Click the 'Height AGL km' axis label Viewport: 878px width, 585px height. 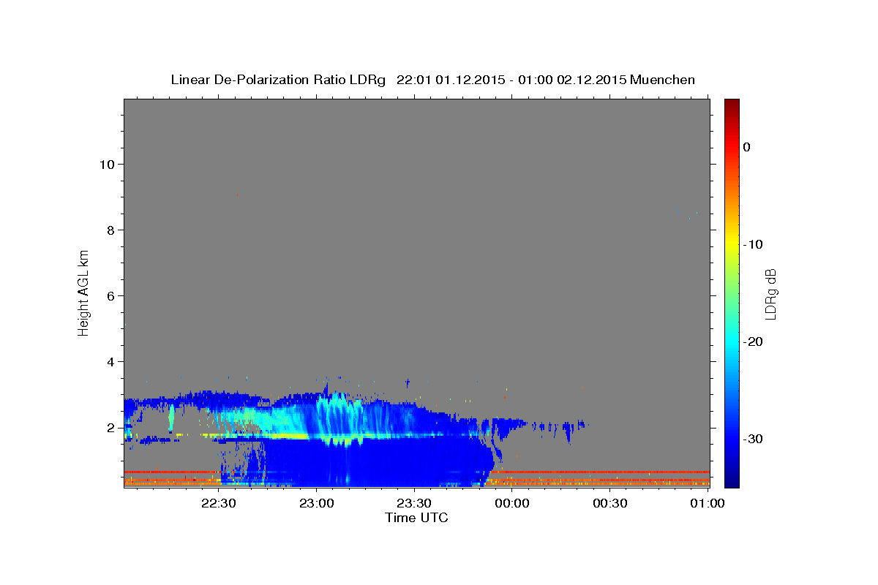[83, 292]
